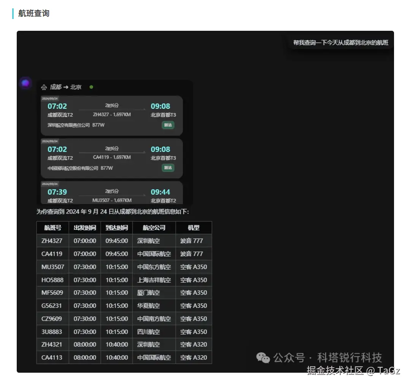Select 3U8883 table cell
The image size is (410, 386).
52,332
